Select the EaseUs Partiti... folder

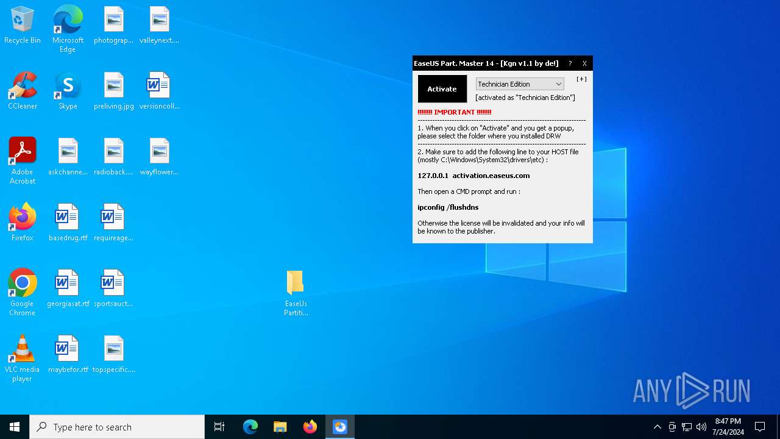(x=296, y=293)
